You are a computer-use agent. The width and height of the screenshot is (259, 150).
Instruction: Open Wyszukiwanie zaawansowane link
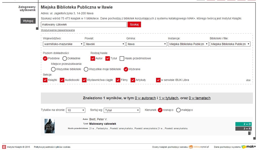tap(58, 30)
